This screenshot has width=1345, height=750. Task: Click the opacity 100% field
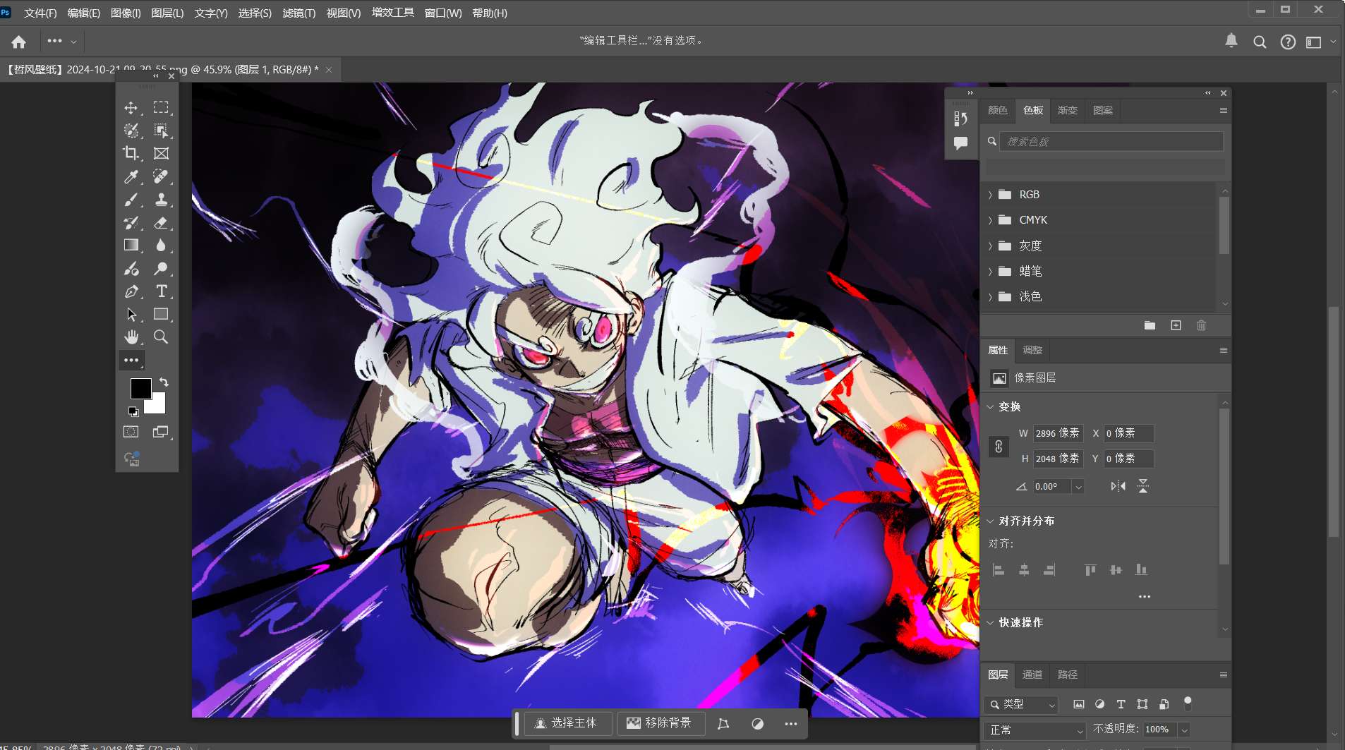(1159, 730)
